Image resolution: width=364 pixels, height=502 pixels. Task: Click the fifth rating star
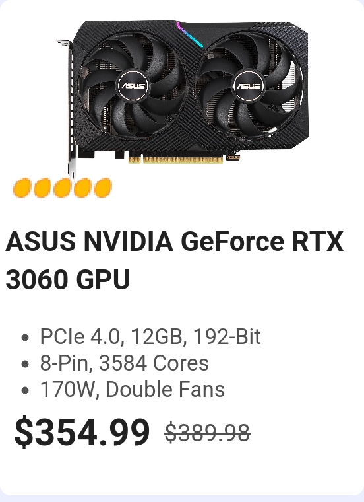tap(103, 188)
